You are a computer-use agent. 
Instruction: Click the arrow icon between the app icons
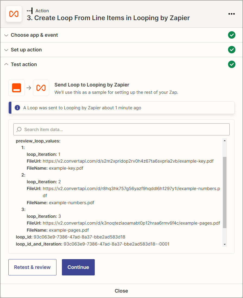pyautogui.click(x=29, y=88)
